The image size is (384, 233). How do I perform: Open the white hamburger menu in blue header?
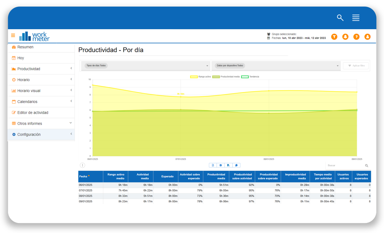click(356, 18)
